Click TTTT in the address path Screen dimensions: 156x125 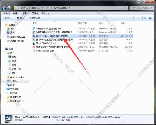(x=47, y=8)
